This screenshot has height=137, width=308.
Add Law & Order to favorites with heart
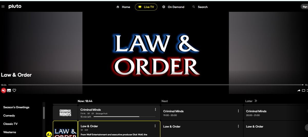[x=14, y=90]
